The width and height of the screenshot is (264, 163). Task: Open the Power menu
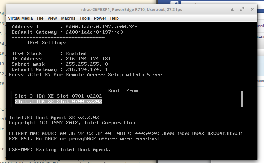(100, 18)
